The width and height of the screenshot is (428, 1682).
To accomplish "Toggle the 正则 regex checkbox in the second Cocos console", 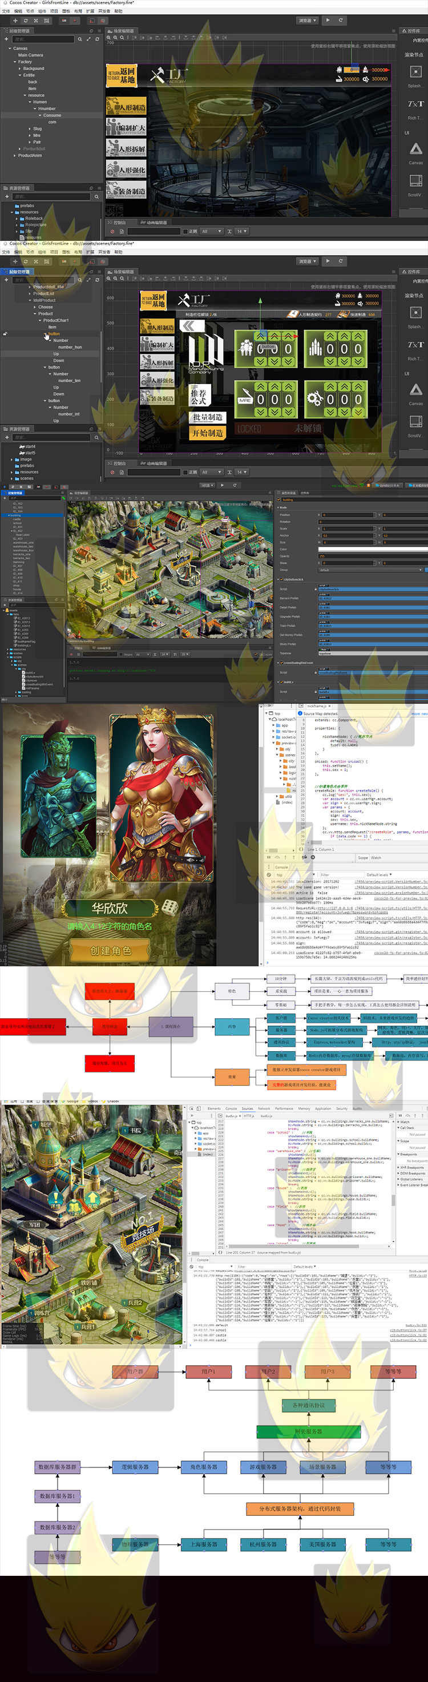I will tap(185, 472).
